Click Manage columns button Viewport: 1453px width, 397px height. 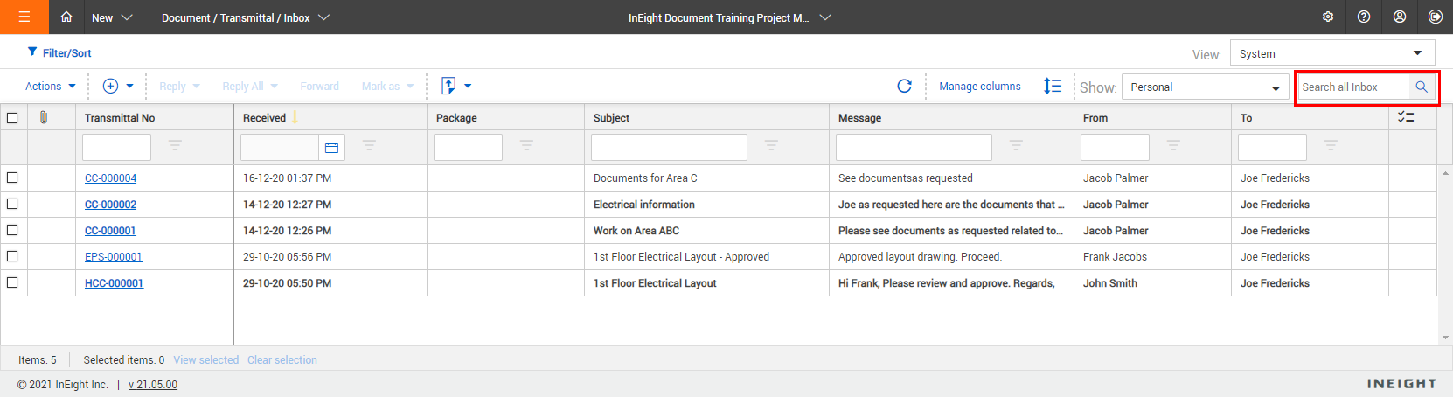click(979, 86)
